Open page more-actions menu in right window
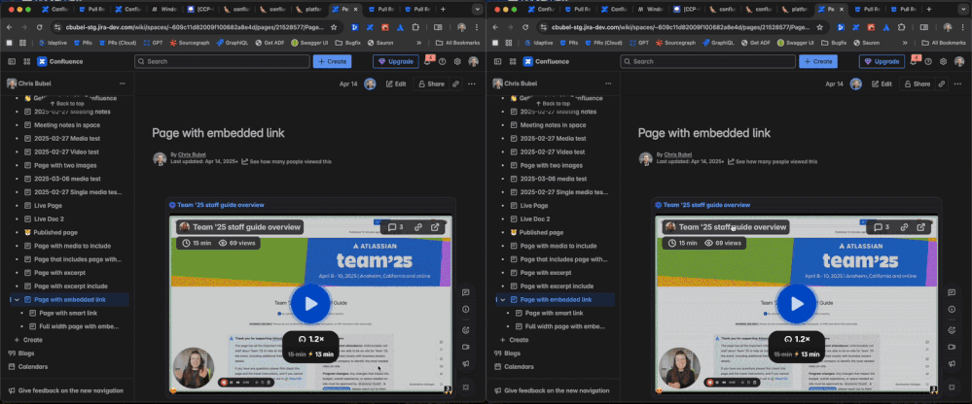The height and width of the screenshot is (404, 972). 957,84
